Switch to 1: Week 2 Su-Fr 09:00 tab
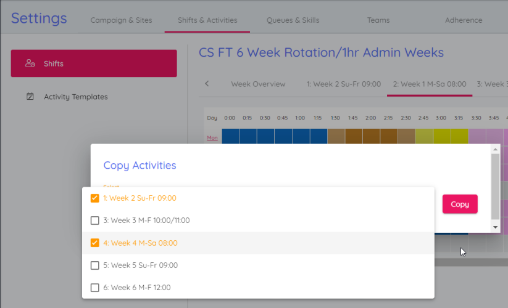The width and height of the screenshot is (508, 308). click(344, 84)
